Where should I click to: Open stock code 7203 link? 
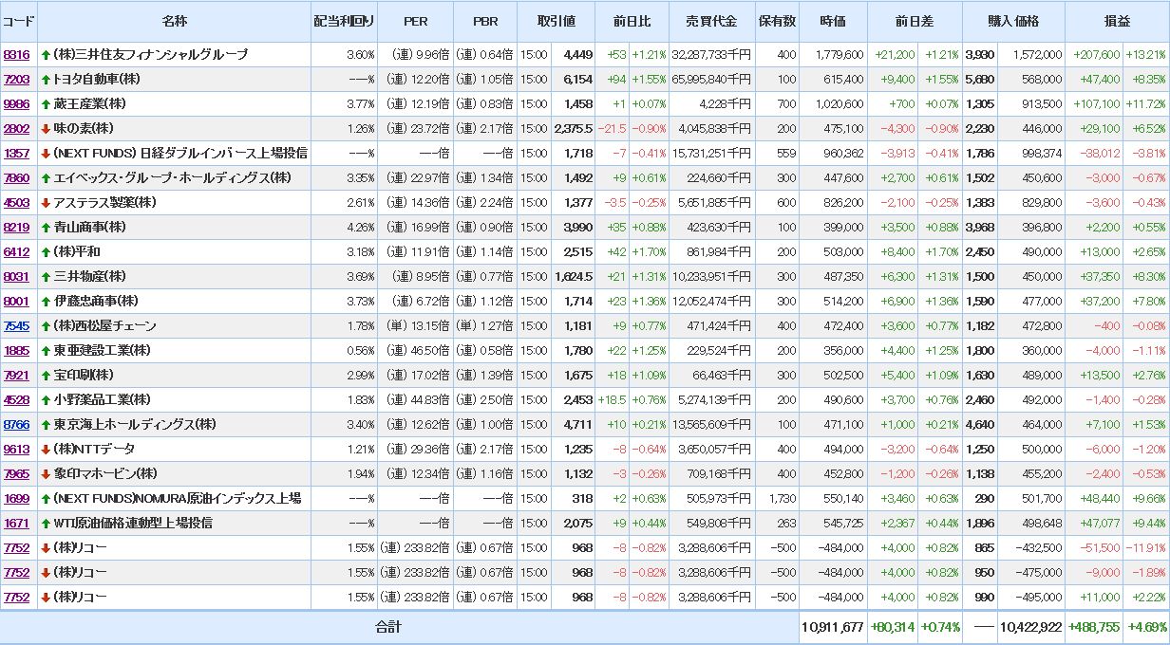16,80
